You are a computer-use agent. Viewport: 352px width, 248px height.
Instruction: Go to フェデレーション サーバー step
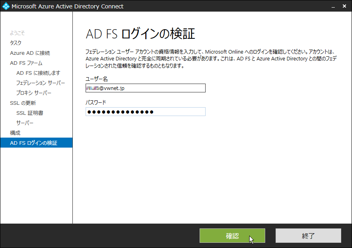[x=40, y=83]
